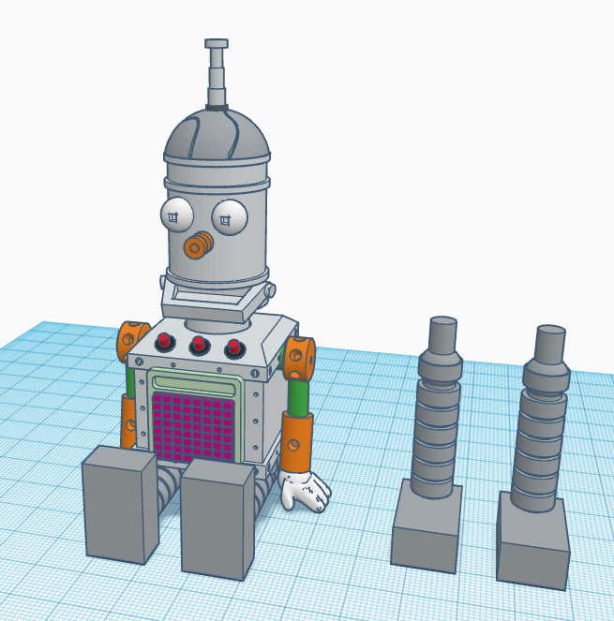The height and width of the screenshot is (621, 614).
Task: Click the middle red button on the robot's chest top
Action: pyautogui.click(x=199, y=344)
